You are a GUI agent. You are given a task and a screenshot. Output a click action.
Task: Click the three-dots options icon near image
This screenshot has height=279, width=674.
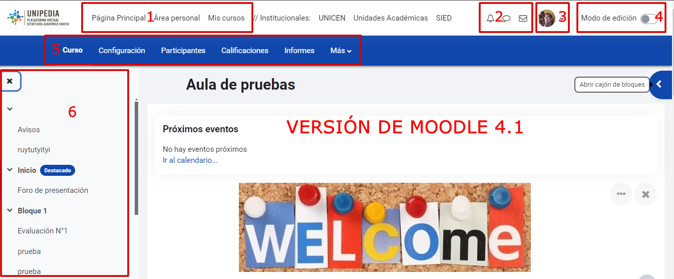(621, 194)
